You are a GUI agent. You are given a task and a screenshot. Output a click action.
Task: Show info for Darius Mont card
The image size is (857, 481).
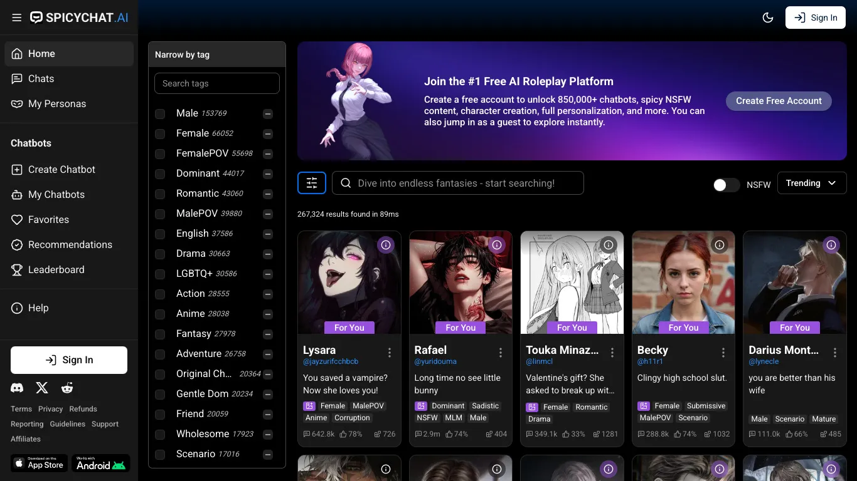(831, 245)
